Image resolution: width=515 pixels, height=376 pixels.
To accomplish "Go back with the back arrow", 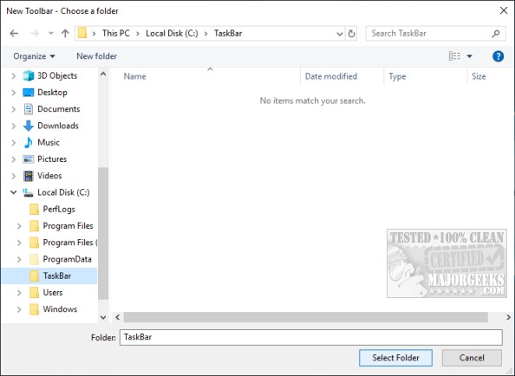I will (x=14, y=34).
